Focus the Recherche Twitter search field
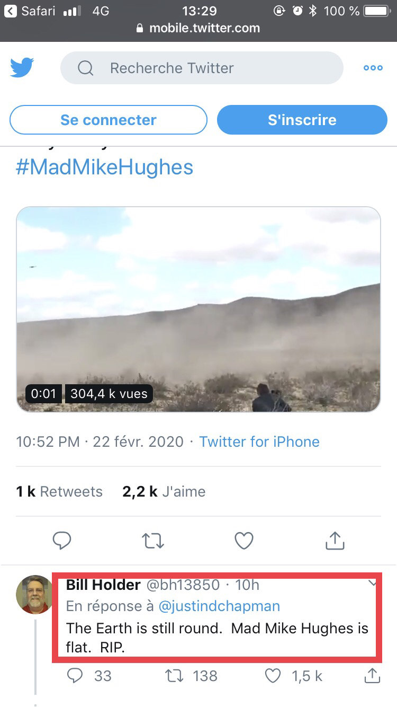Image resolution: width=397 pixels, height=707 pixels. [202, 68]
